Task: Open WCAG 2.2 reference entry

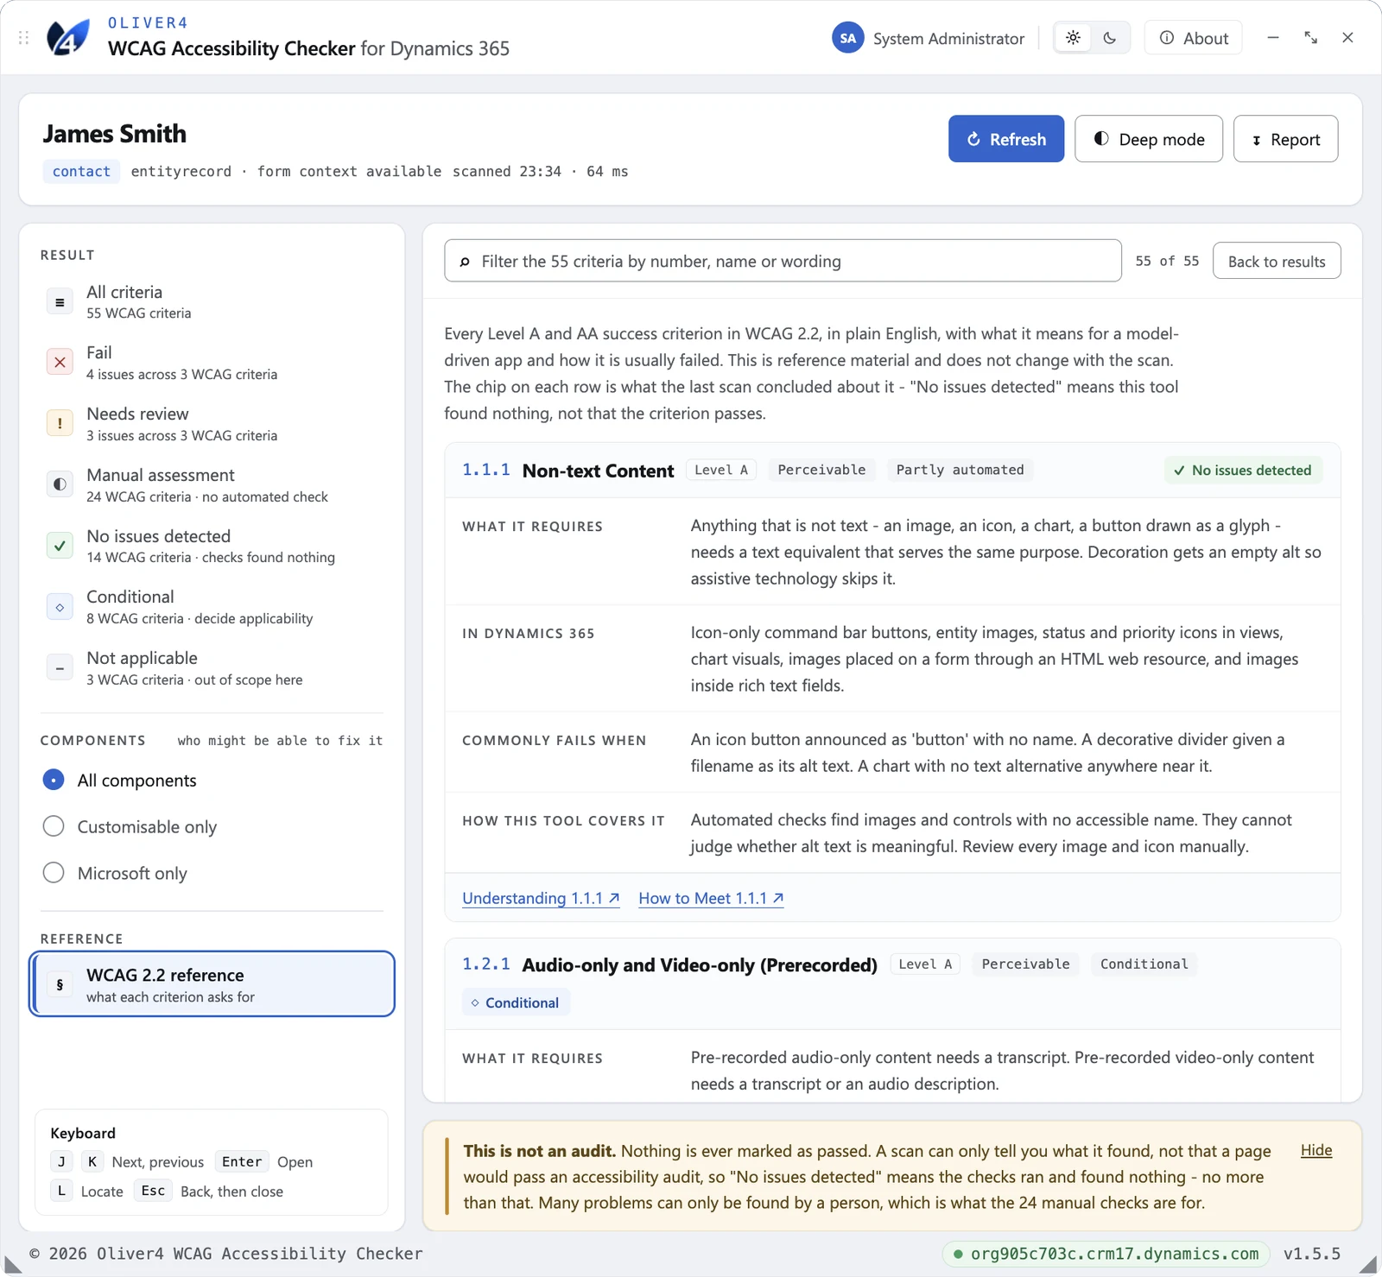Action: click(212, 984)
